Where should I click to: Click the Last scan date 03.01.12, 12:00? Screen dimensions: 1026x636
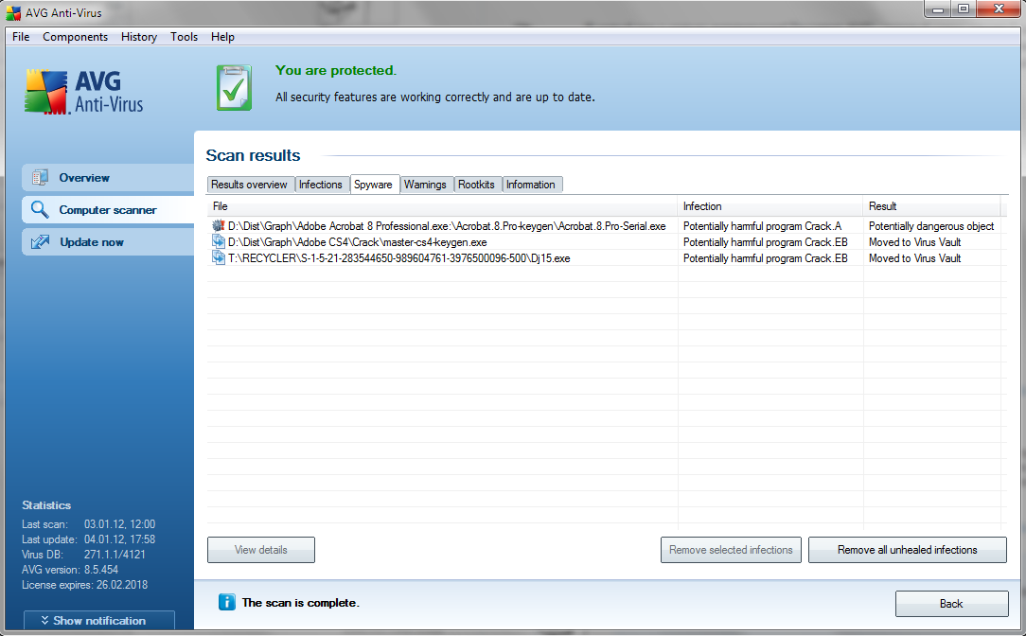tap(120, 524)
